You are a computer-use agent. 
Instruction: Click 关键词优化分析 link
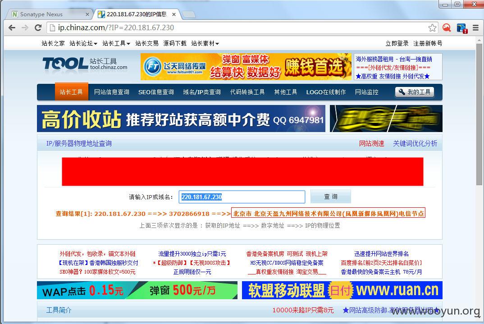click(415, 143)
